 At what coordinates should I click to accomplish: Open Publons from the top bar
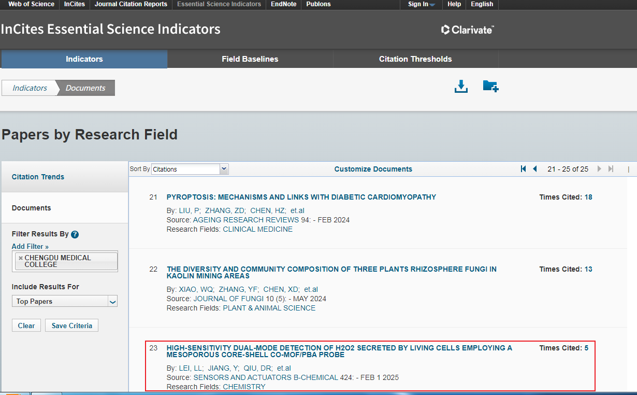(x=319, y=4)
